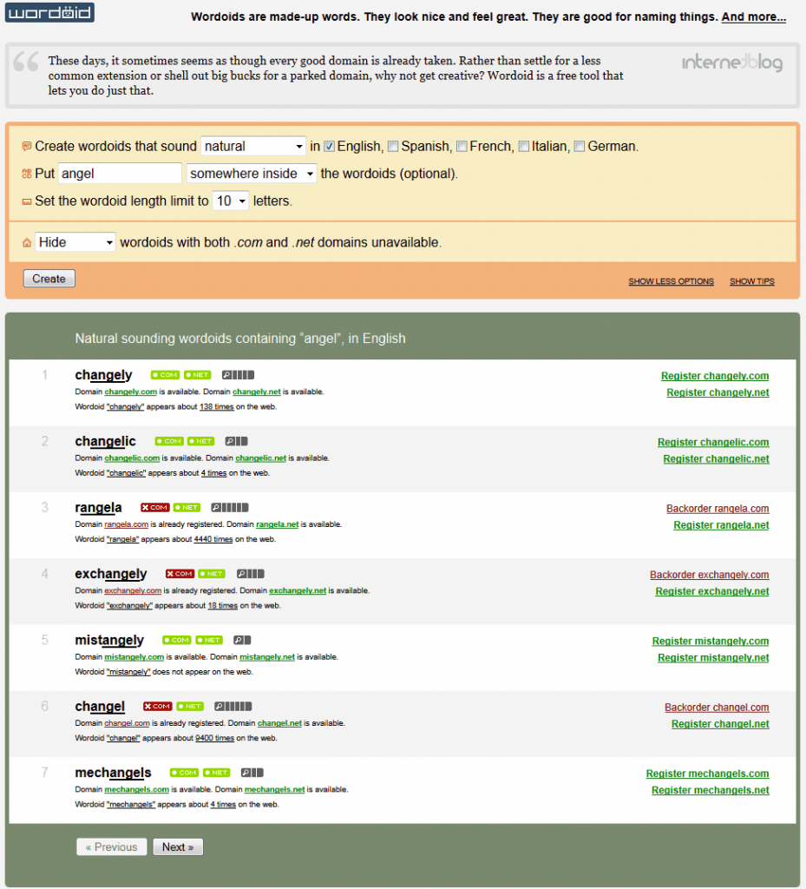Go to Next results page
This screenshot has width=806, height=889.
pyautogui.click(x=178, y=847)
